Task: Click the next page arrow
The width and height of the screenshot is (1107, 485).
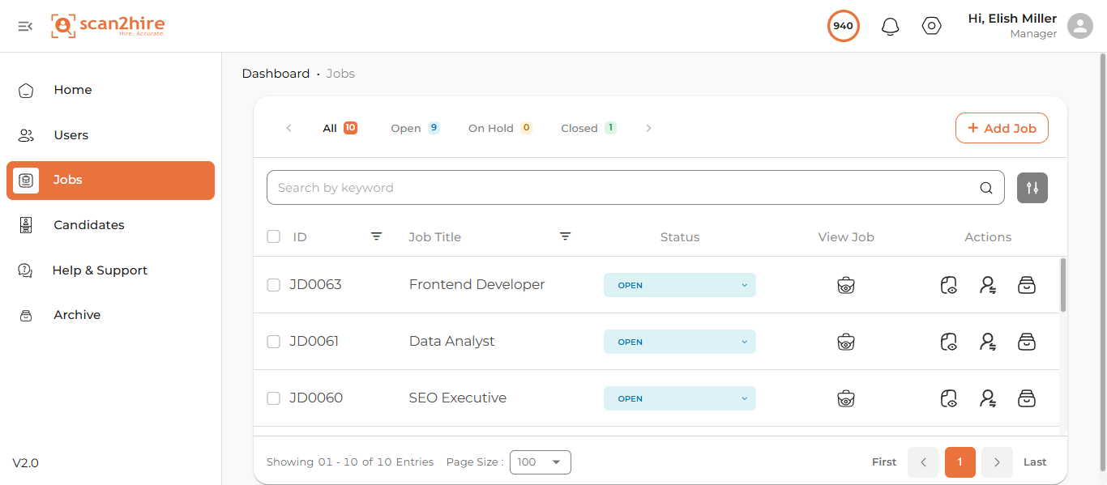Action: (x=997, y=462)
